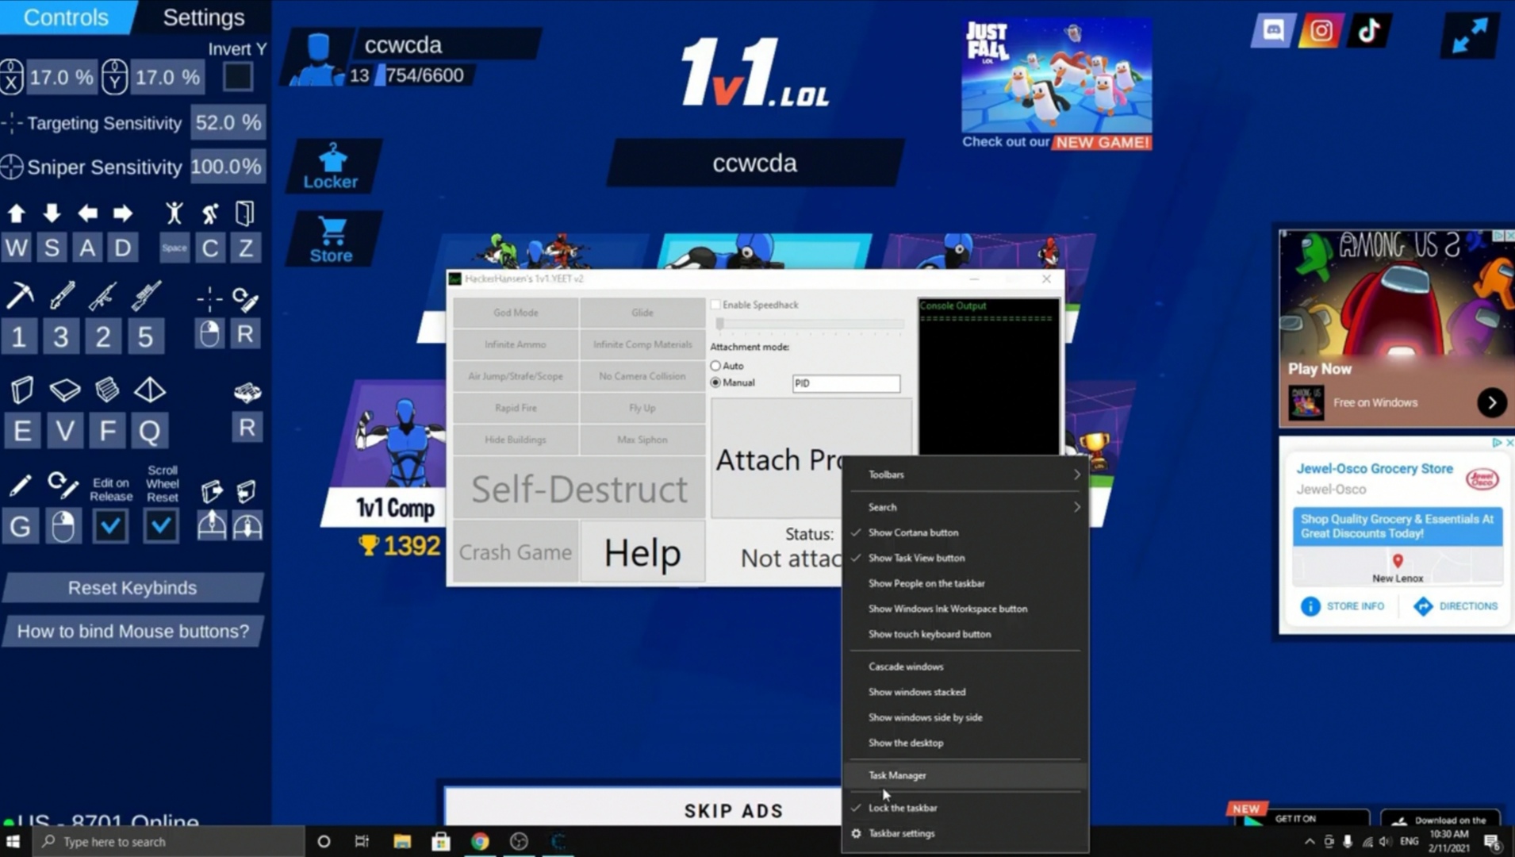
Task: Expand the Toolbars submenu
Action: (965, 475)
